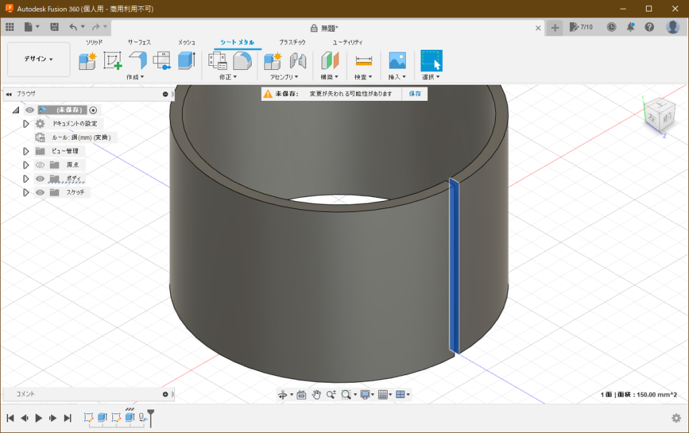Image resolution: width=689 pixels, height=433 pixels.
Task: Open the user profile avatar
Action: click(672, 27)
